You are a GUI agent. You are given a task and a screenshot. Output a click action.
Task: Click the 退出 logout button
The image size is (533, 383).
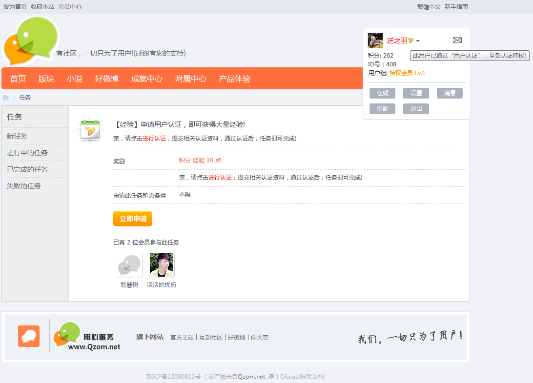[x=416, y=109]
